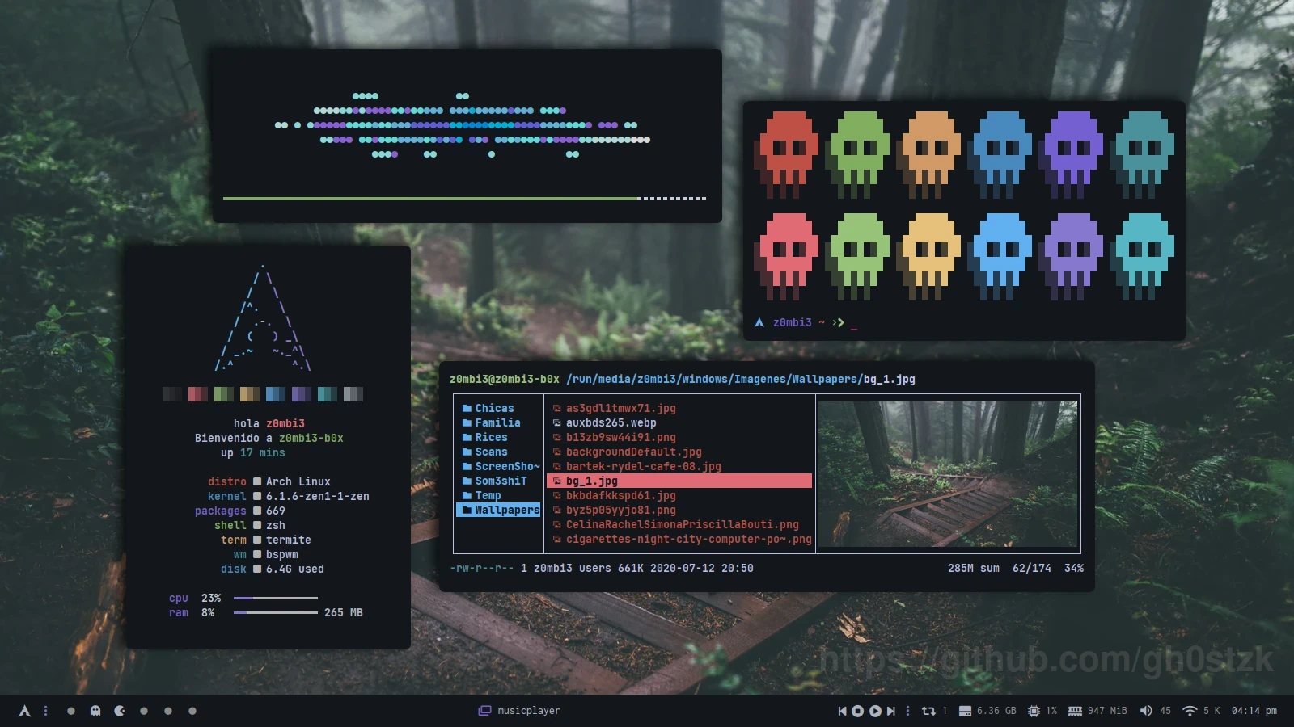The height and width of the screenshot is (727, 1294).
Task: Open the Wi-Fi network icon
Action: point(1189,711)
